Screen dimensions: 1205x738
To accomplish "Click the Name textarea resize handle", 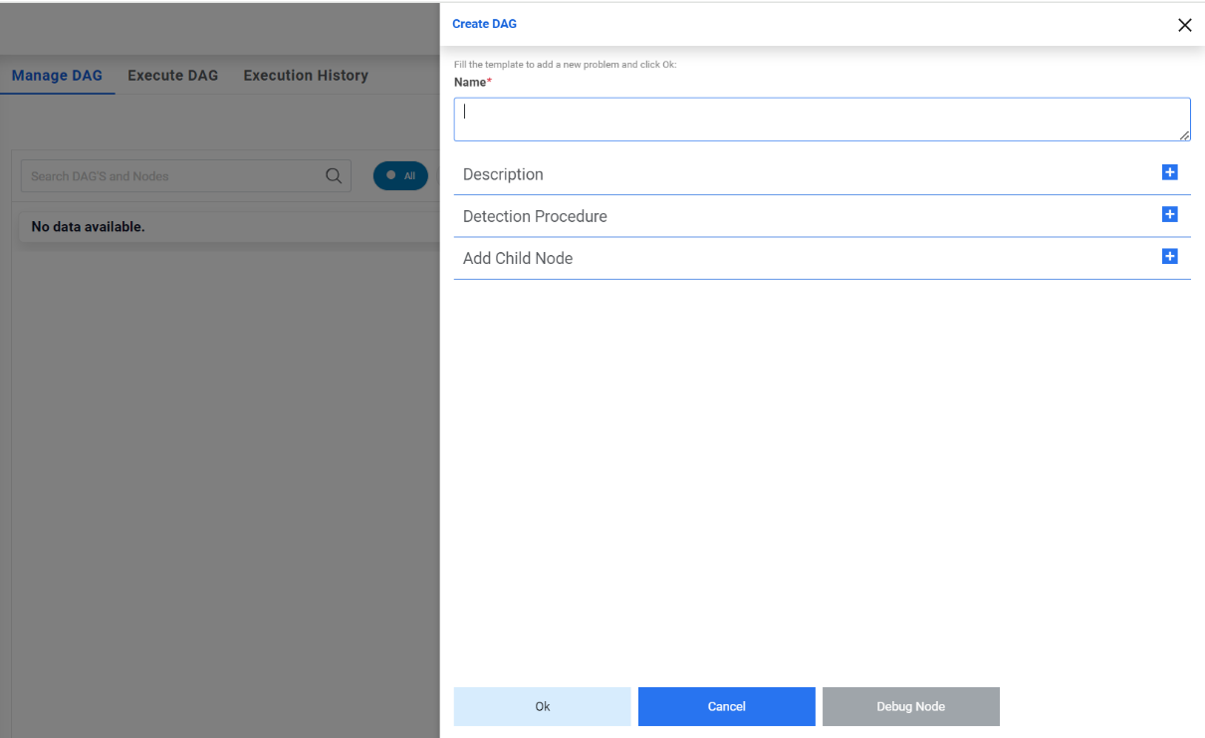I will pos(1184,134).
